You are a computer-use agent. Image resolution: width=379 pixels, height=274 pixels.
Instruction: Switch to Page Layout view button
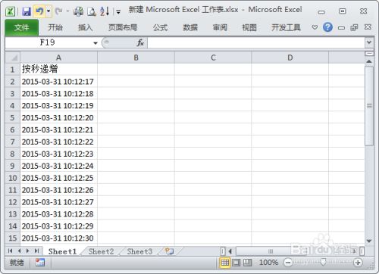click(x=236, y=263)
